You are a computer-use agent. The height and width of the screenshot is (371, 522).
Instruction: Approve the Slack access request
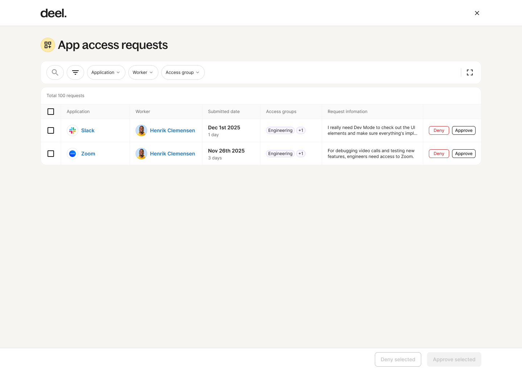click(464, 130)
